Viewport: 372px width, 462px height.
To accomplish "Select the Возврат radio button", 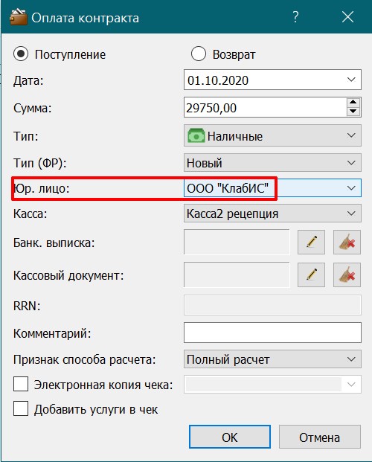I will pos(198,54).
